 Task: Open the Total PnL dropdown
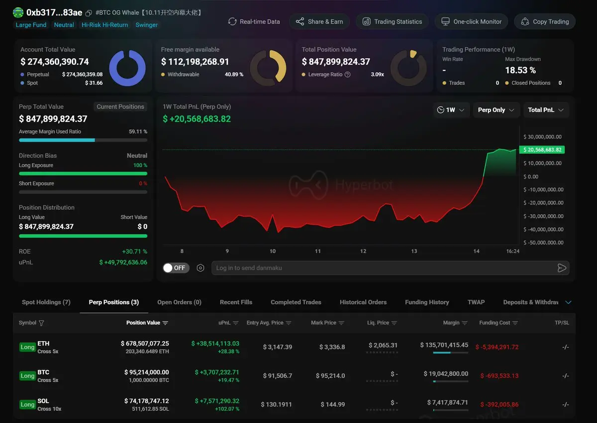[546, 110]
